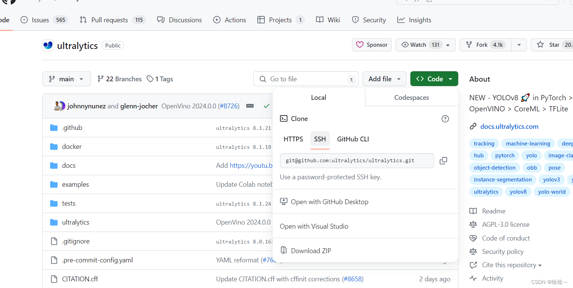Image resolution: width=573 pixels, height=288 pixels.
Task: Open the #8726 pull request link
Action: (x=228, y=106)
